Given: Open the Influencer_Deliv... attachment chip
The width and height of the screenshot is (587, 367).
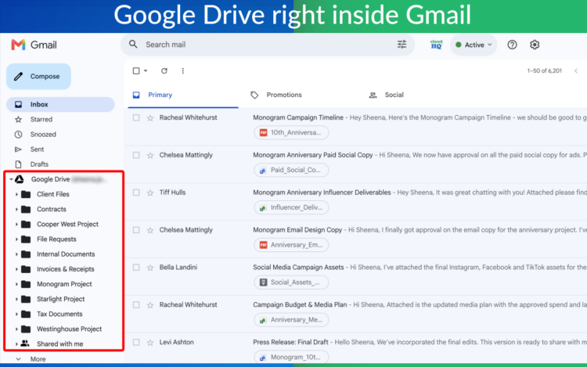Looking at the screenshot, I should (x=291, y=207).
